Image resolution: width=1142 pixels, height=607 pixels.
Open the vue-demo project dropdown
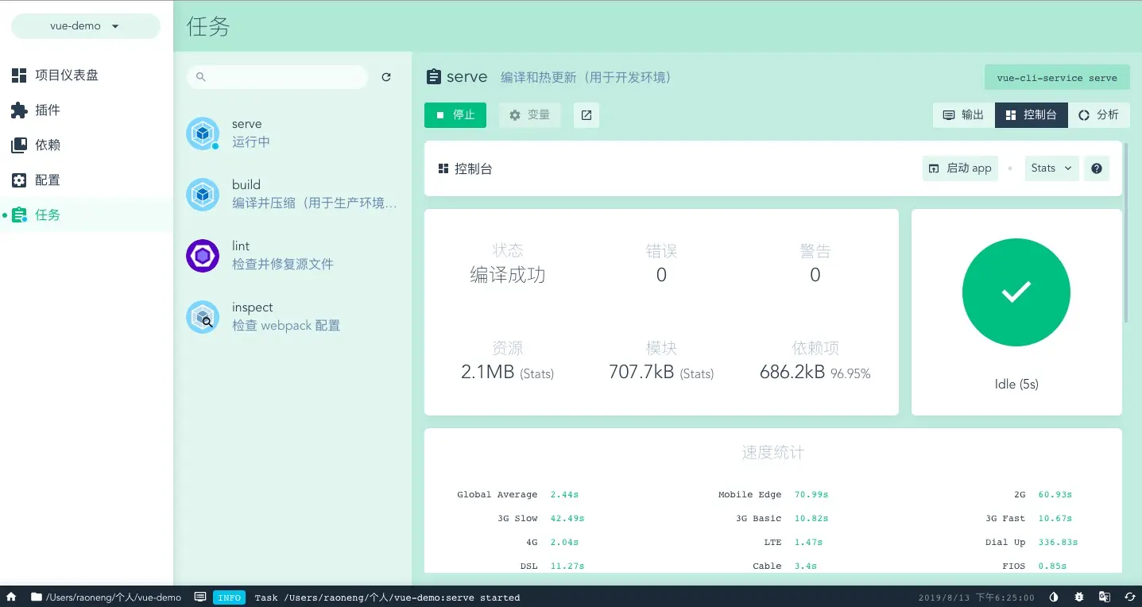(x=86, y=26)
